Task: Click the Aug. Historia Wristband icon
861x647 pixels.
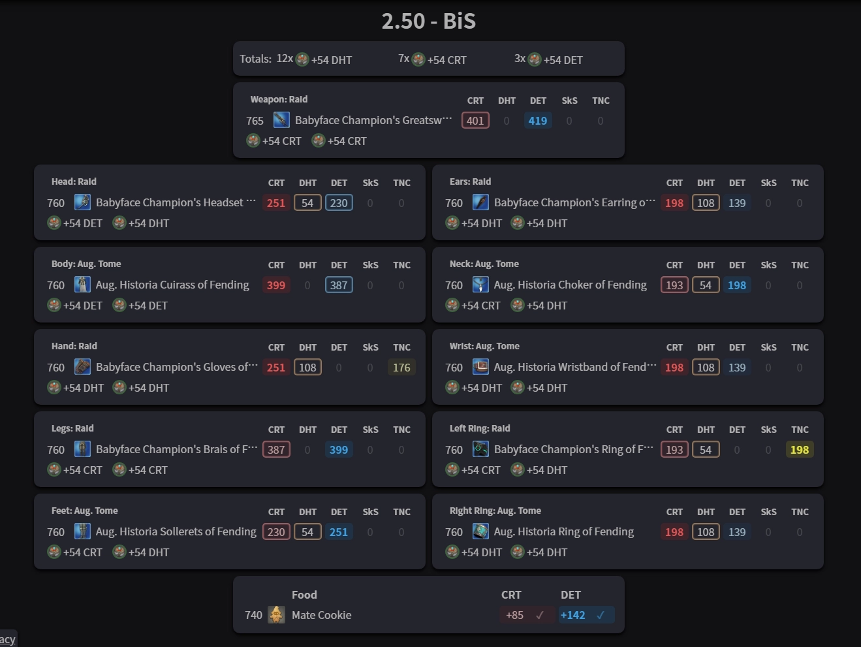Action: coord(480,367)
